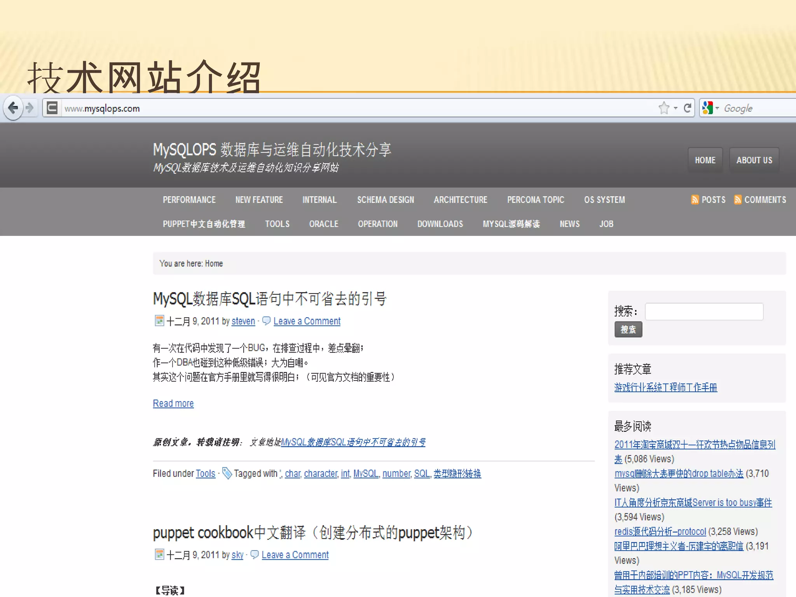Open recommended article 游戏行业系统工程师工作手册
796x597 pixels.
[666, 387]
